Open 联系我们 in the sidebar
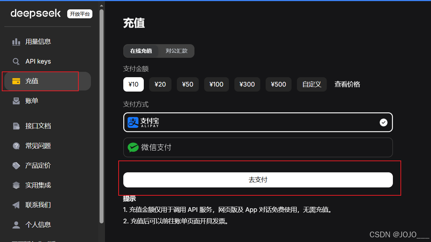 pos(47,205)
